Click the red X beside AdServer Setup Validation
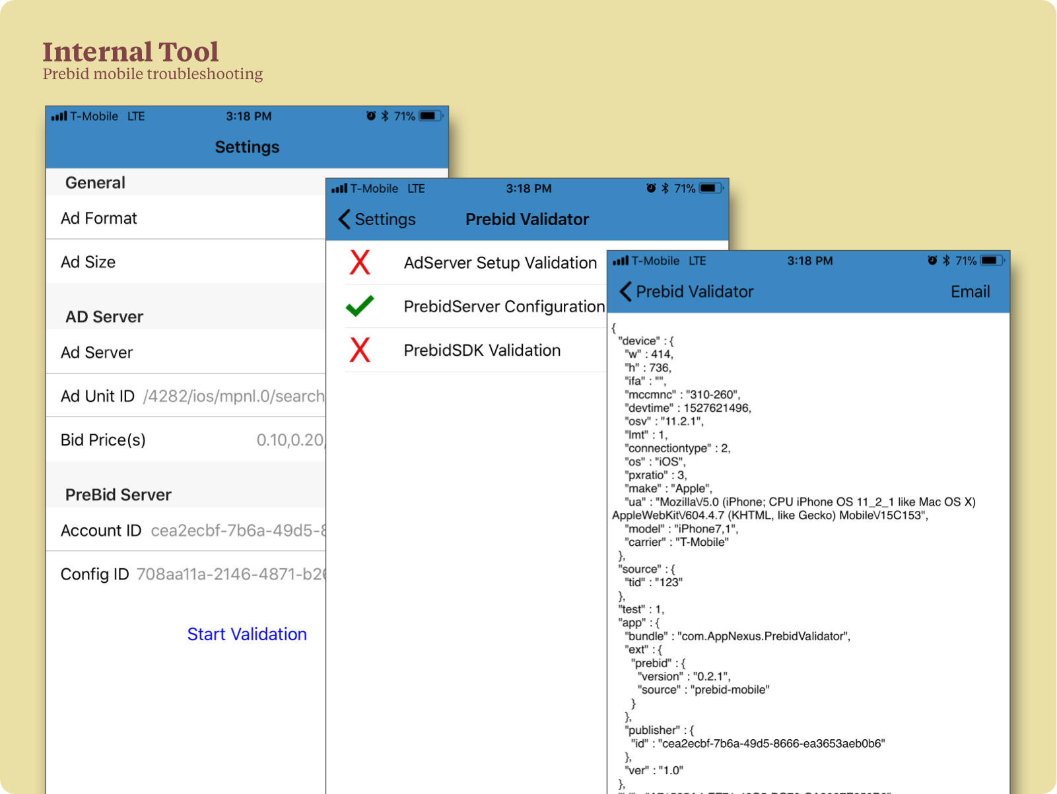This screenshot has width=1057, height=794. coord(360,262)
